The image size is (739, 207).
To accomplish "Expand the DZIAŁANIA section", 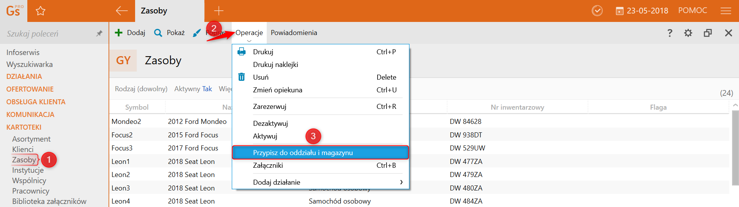I will tap(24, 77).
